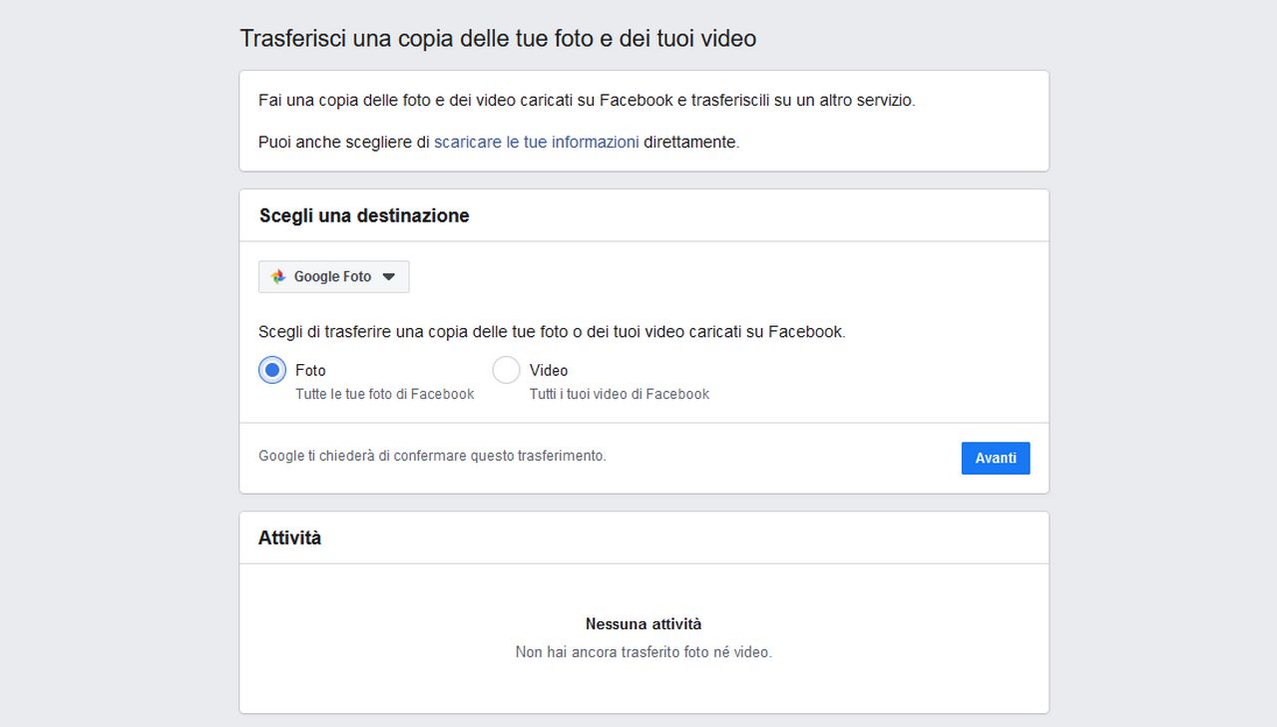1277x727 pixels.
Task: Tap the service logo in Scegli una destinazione
Action: 277,276
